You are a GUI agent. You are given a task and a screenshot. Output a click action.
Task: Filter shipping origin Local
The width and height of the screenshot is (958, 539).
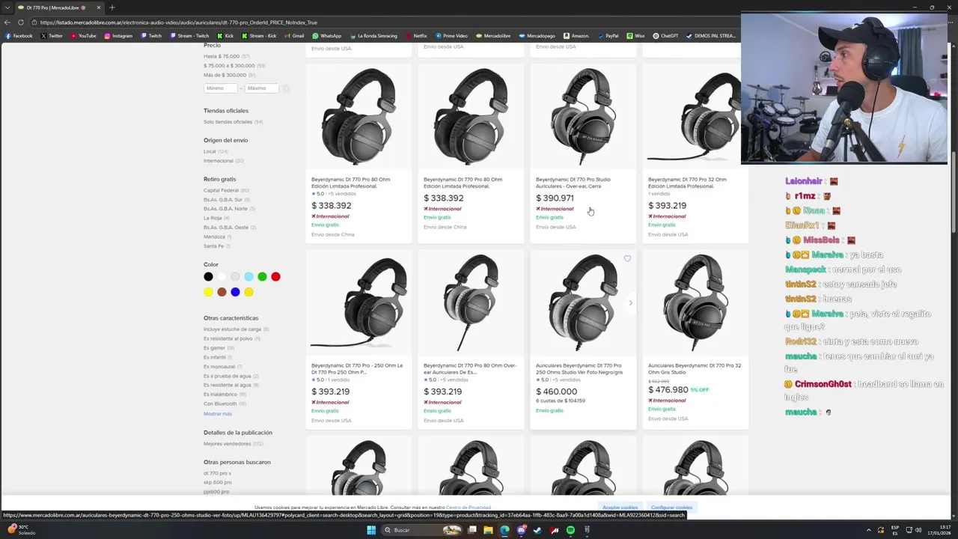pyautogui.click(x=216, y=151)
